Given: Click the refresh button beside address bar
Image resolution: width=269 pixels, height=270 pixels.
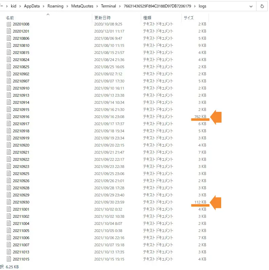Looking at the screenshot, I should click(262, 6).
